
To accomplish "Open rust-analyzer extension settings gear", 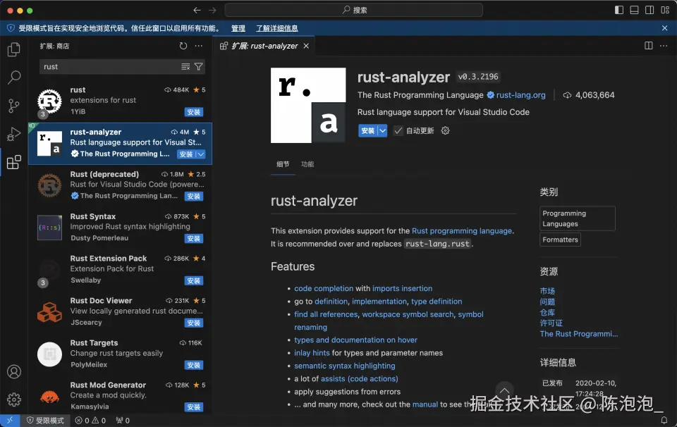I will (445, 130).
